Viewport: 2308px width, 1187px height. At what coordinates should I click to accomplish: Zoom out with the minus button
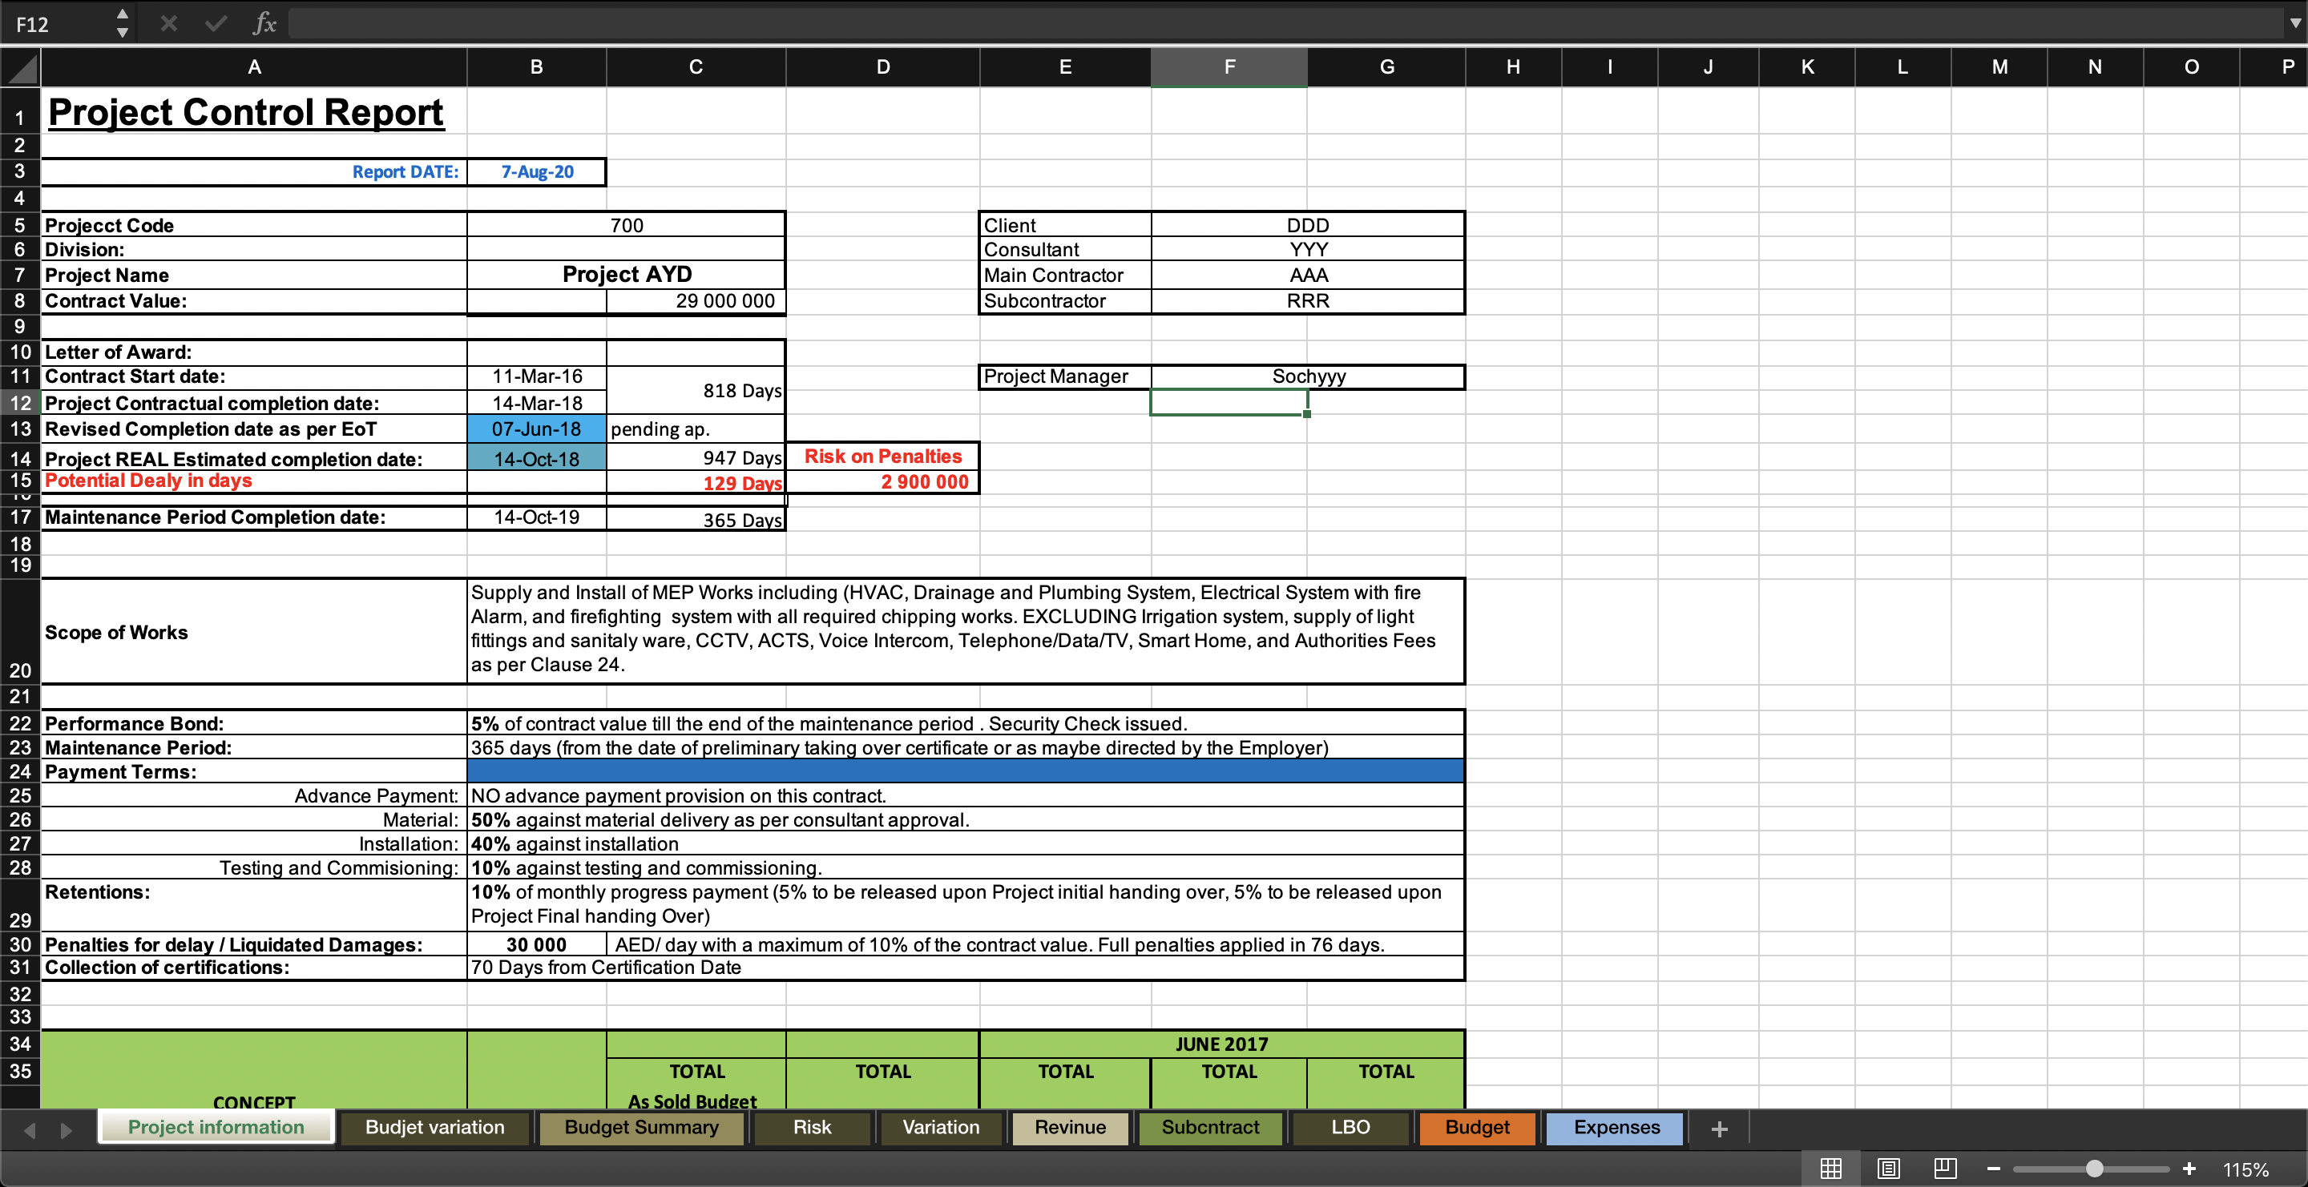[x=1994, y=1169]
